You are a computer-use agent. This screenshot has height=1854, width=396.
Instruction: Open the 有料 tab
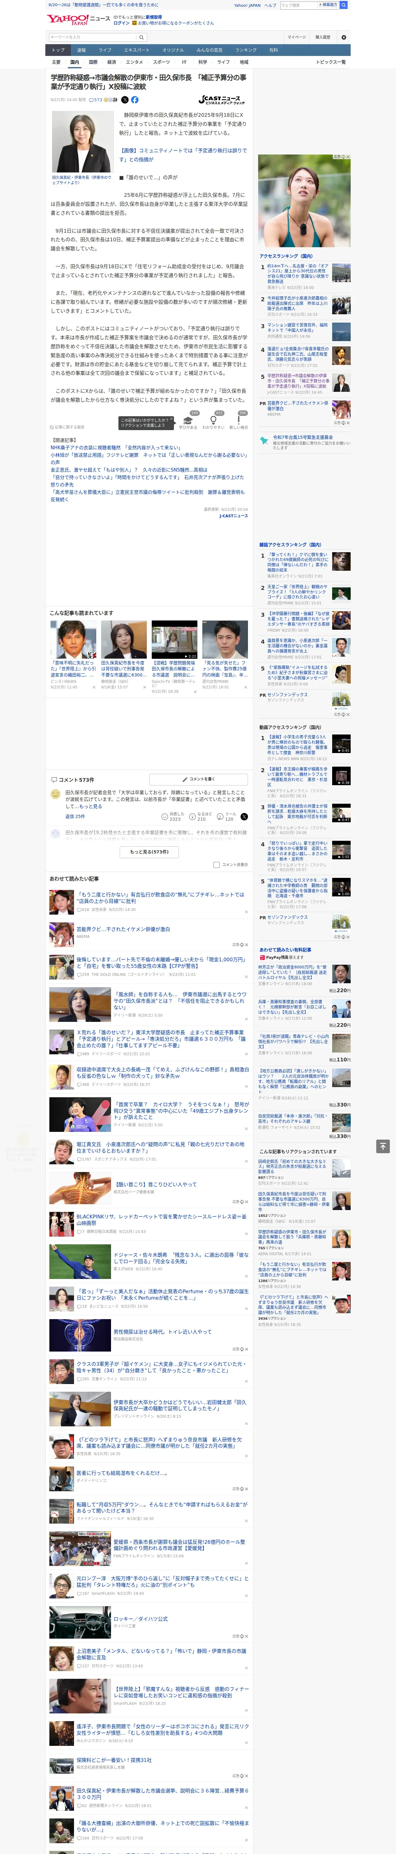click(x=273, y=50)
